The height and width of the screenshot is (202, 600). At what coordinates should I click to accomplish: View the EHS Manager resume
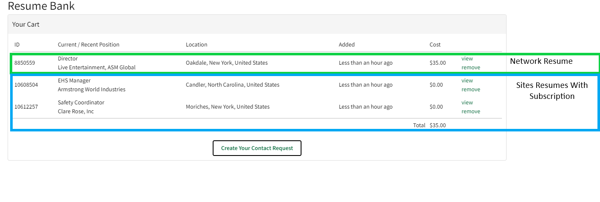[x=467, y=80]
